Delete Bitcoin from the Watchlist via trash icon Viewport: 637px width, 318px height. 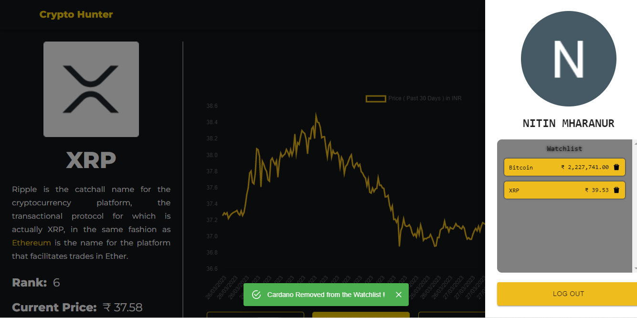click(x=617, y=167)
